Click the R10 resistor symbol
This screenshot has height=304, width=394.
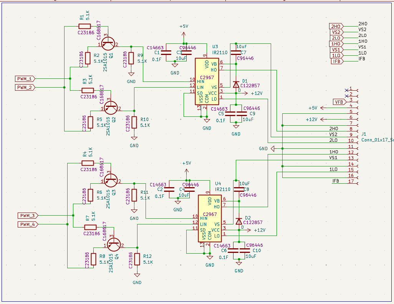134,122
